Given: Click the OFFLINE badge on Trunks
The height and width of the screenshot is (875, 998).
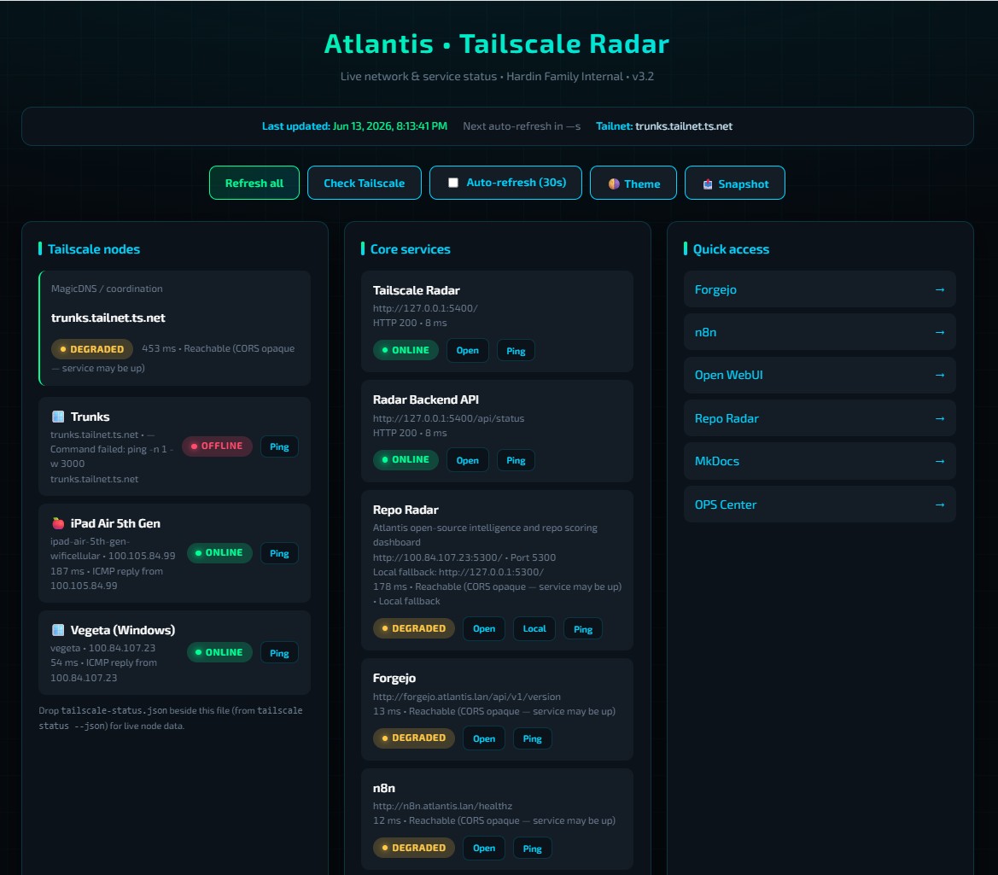Looking at the screenshot, I should (x=217, y=446).
